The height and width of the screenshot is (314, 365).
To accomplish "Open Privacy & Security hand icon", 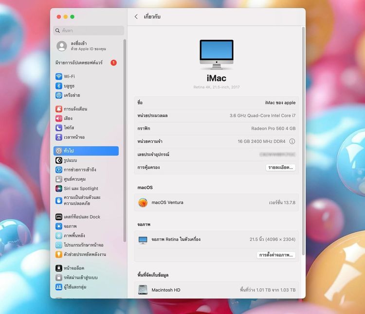I will click(59, 200).
